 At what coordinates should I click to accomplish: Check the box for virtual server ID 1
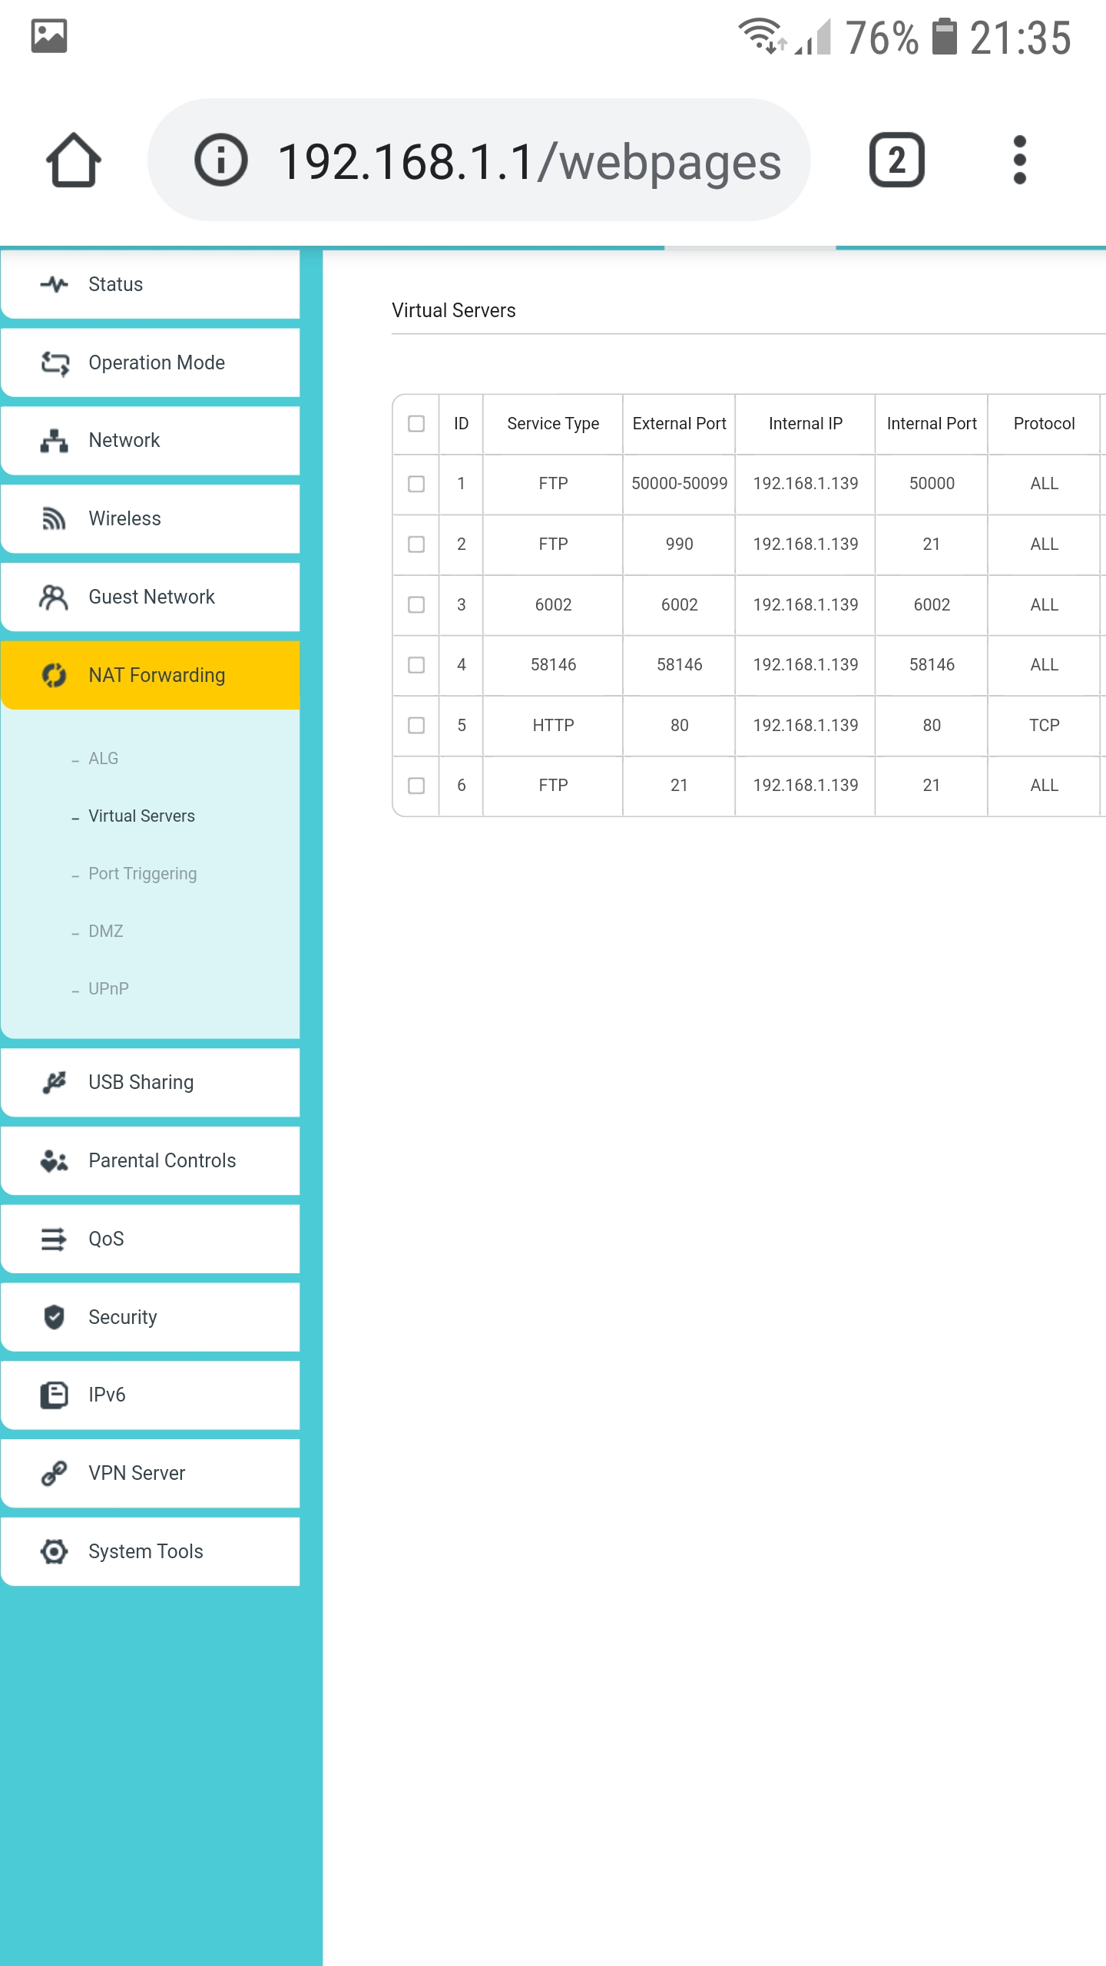416,484
